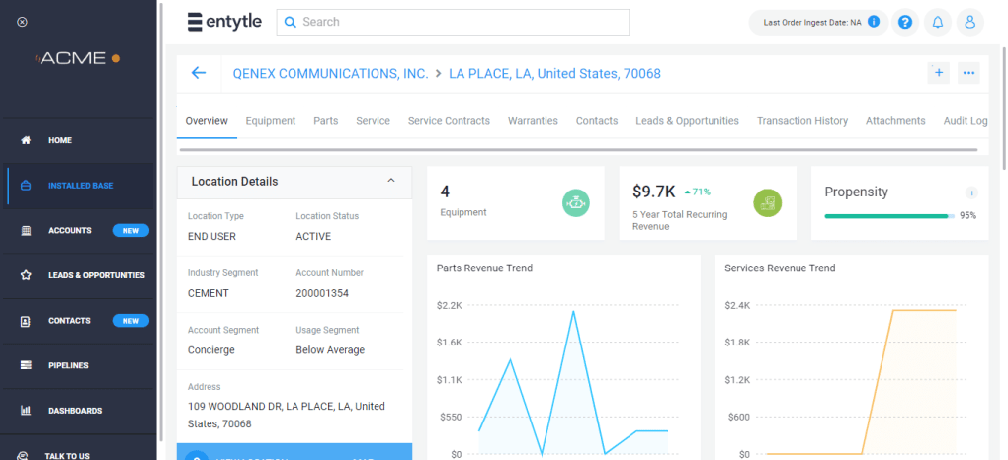The image size is (1008, 460).
Task: Click the CEMENT industry segment value
Action: [x=209, y=293]
